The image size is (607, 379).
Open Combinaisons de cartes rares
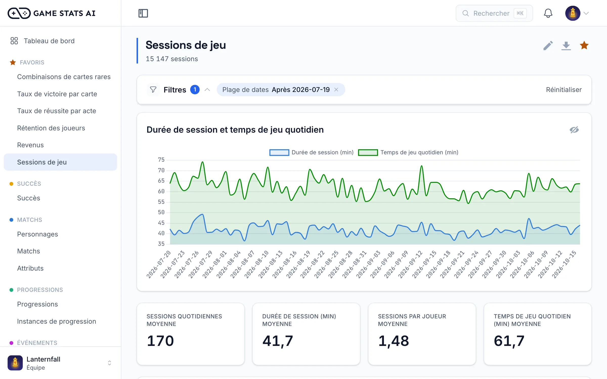64,77
